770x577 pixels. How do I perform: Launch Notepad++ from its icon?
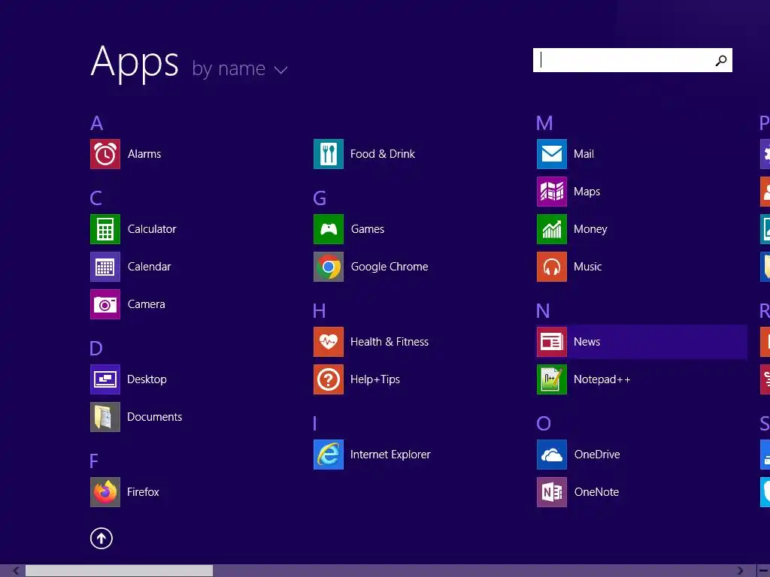click(552, 379)
